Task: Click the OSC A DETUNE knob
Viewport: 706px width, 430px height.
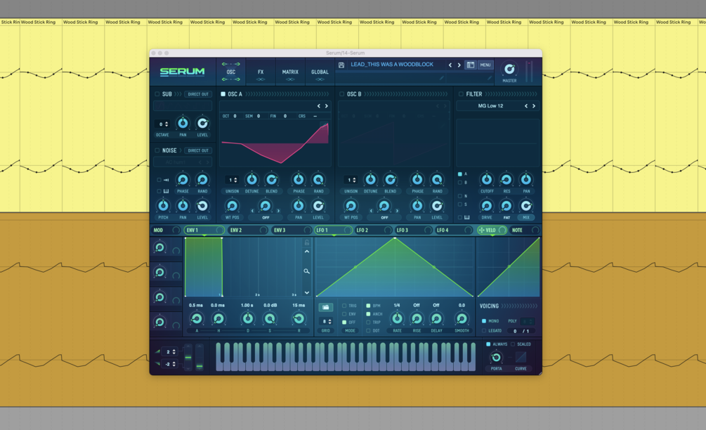Action: pos(251,180)
